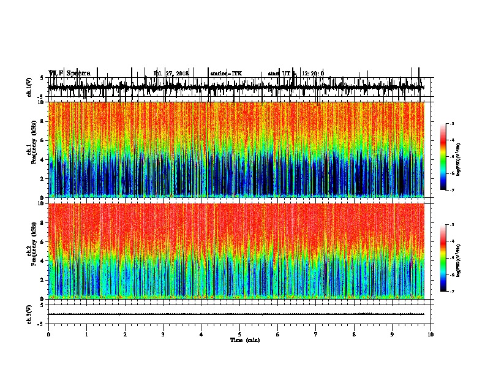Click the ch.1 color bar log(PSD) label
The height and width of the screenshot is (375, 485).
tap(459, 160)
